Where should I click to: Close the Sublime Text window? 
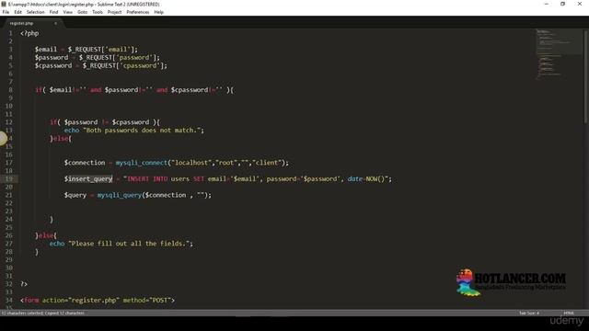580,4
